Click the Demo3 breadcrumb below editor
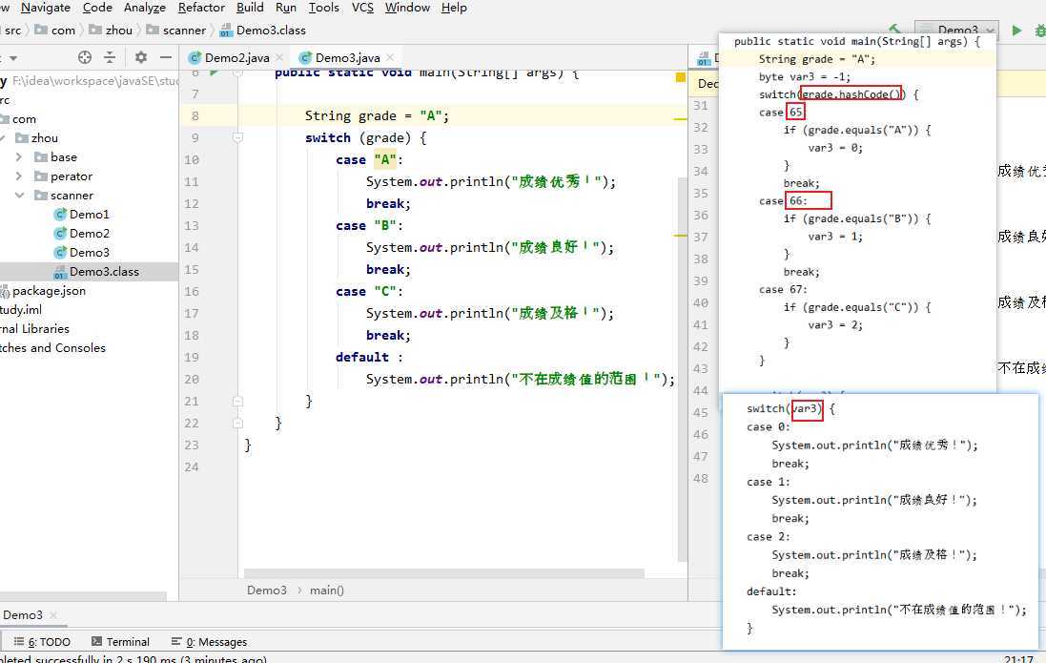Image resolution: width=1046 pixels, height=663 pixels. 266,590
